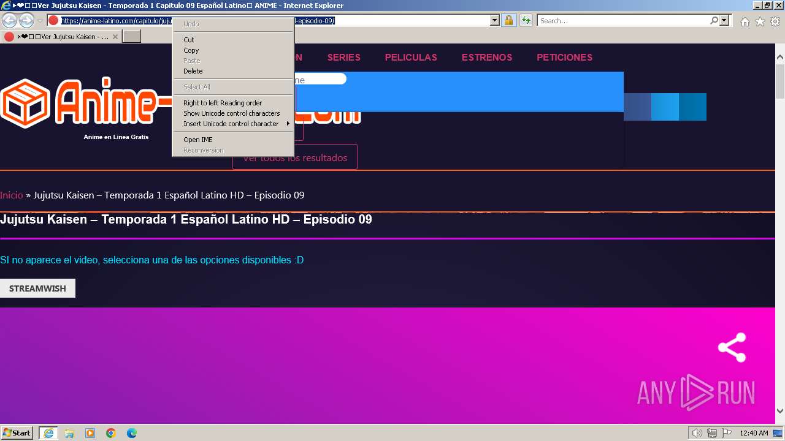
Task: Close the Ver Jujutsu Kaisen tab
Action: (115, 37)
